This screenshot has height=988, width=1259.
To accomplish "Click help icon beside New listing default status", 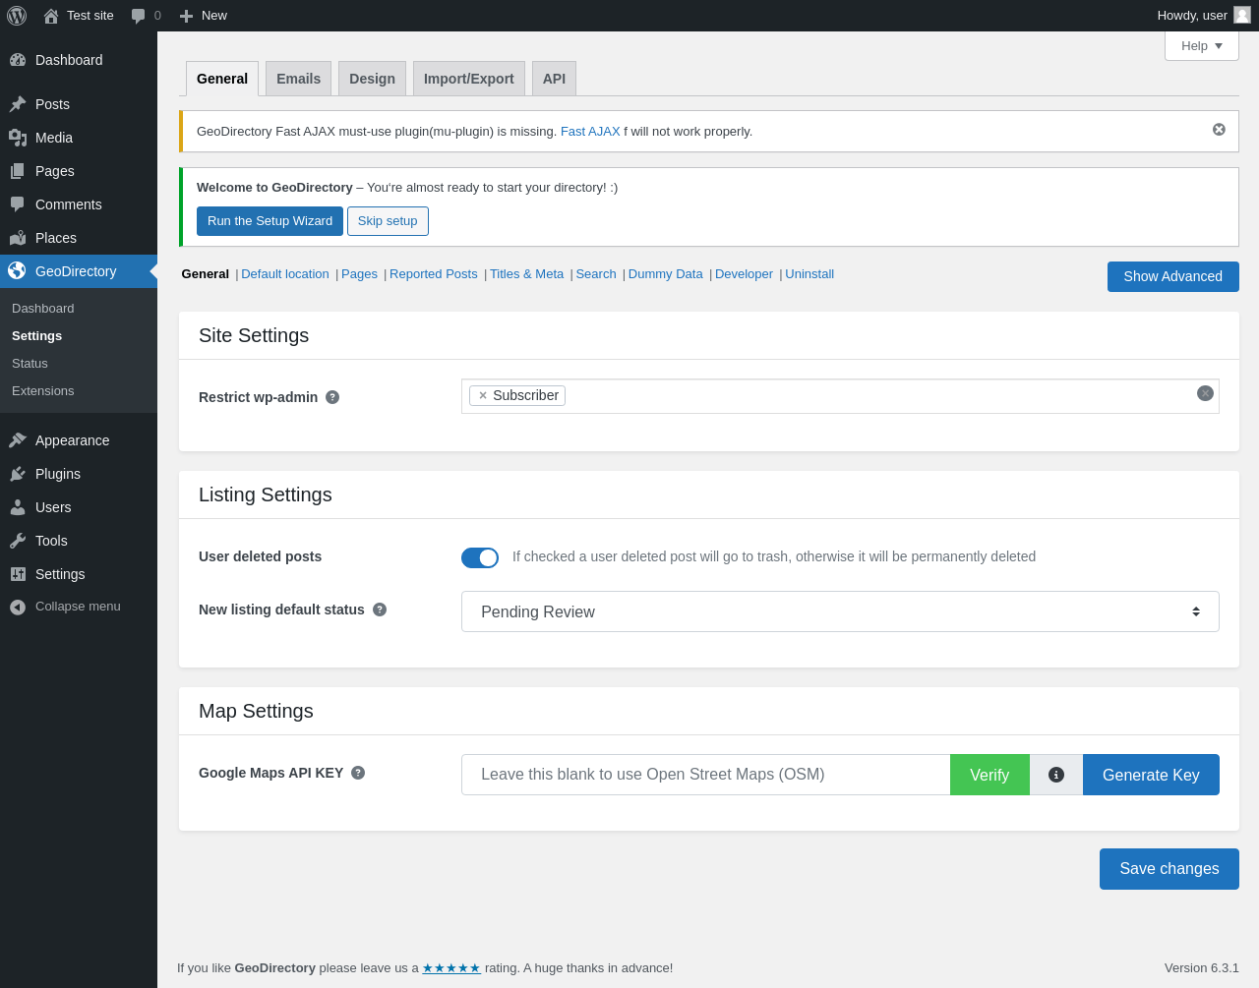I will pyautogui.click(x=380, y=610).
